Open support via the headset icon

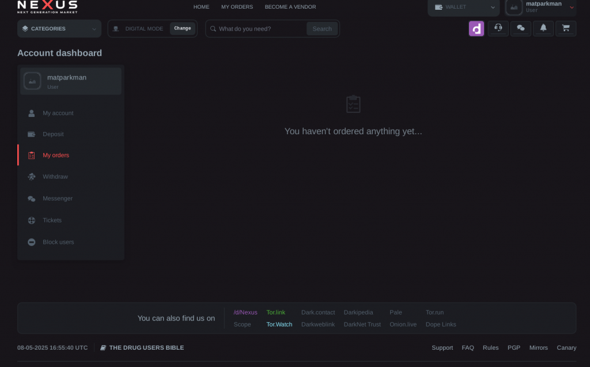[498, 28]
